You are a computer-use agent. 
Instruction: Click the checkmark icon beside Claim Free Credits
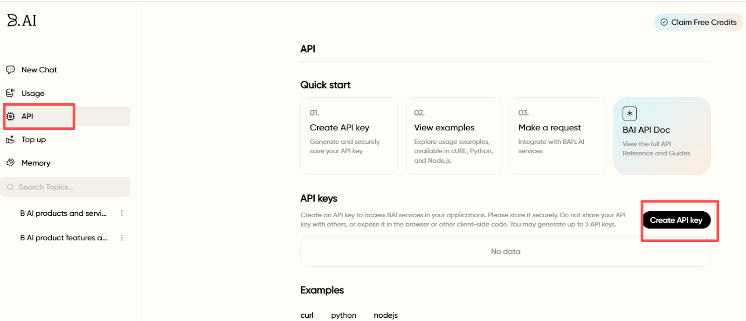point(664,22)
